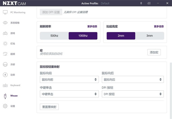The height and width of the screenshot is (119, 172).
Task: Open the 游戏 gamepad icon section
Action: click(x=5, y=33)
